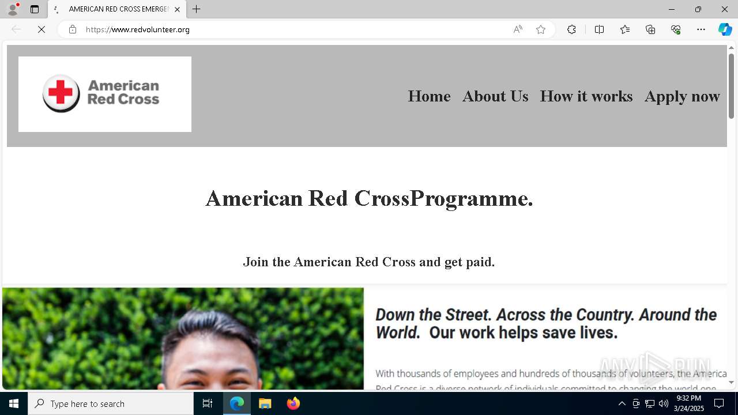Click the taskbar search box
Screen dimensions: 738x415
point(111,403)
